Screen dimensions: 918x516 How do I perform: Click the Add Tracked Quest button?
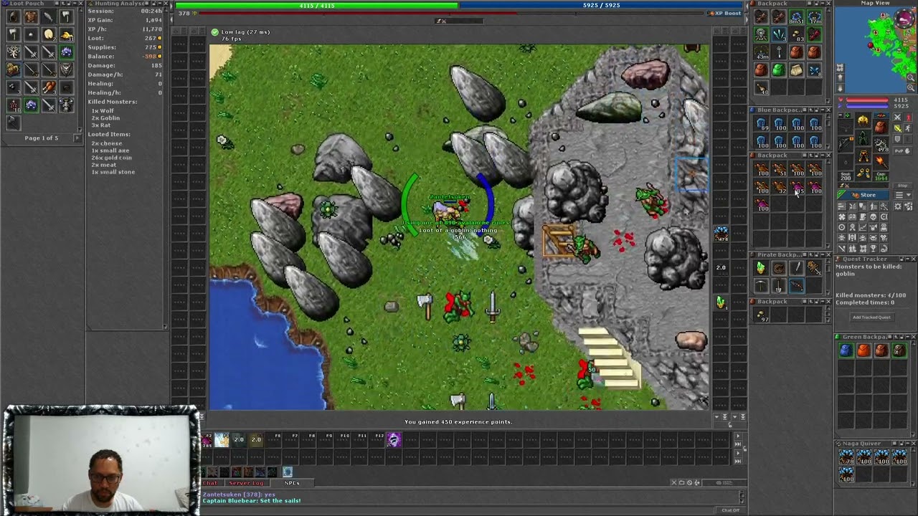click(x=871, y=317)
